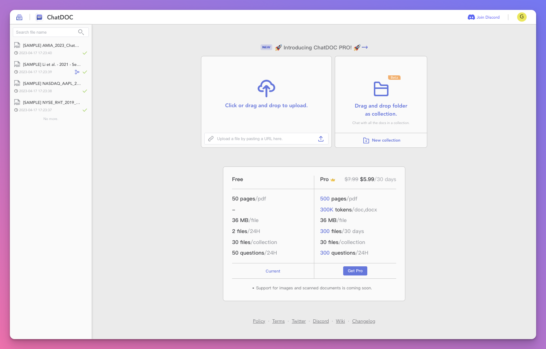
Task: Click the Discord icon in Join Discord
Action: click(x=471, y=17)
